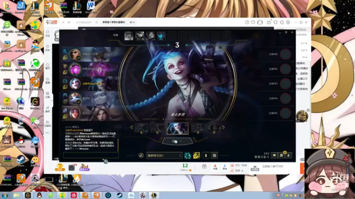The height and width of the screenshot is (199, 355).
Task: Open Windows Start menu
Action: 5,195
